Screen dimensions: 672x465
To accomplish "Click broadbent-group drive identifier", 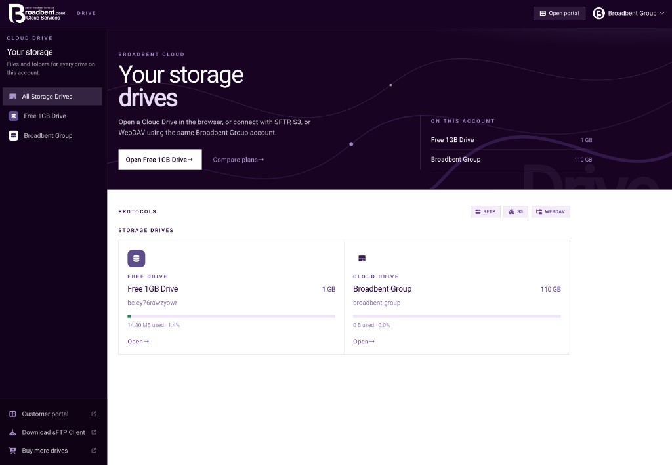I will pos(377,303).
